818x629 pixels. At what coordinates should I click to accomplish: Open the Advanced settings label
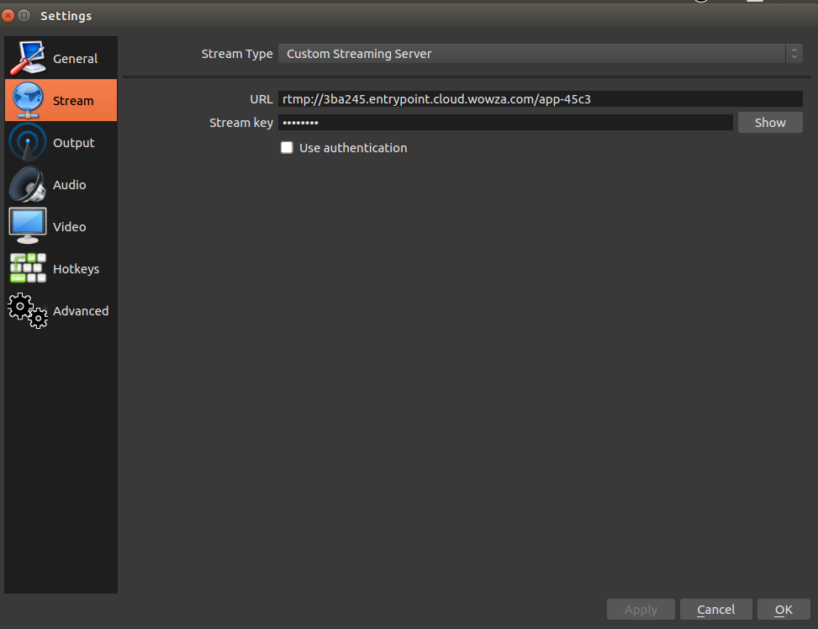[81, 311]
